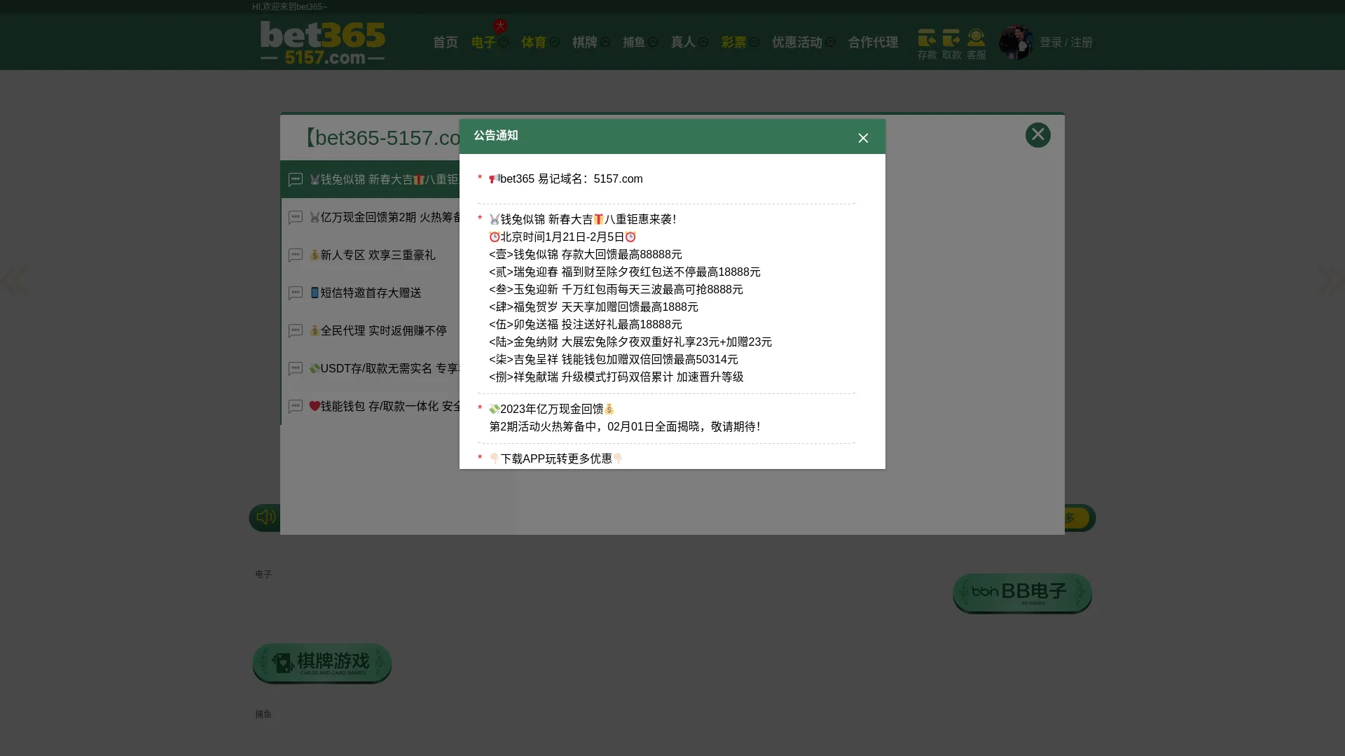Open the 棋牌 menu
This screenshot has width=1345, height=756.
(585, 43)
